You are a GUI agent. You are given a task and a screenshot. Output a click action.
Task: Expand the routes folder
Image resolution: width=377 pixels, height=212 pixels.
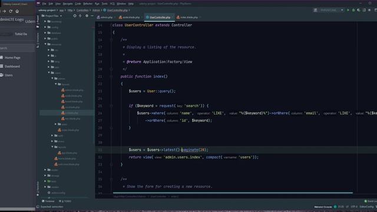click(45, 170)
